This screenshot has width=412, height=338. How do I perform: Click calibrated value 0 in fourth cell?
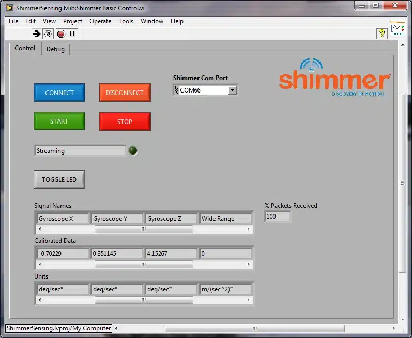[x=225, y=253]
